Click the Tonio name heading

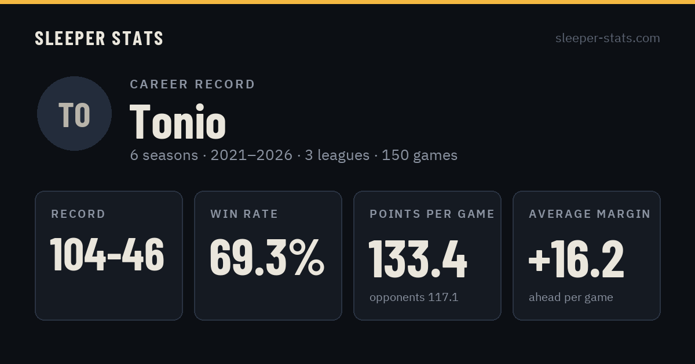click(x=178, y=121)
